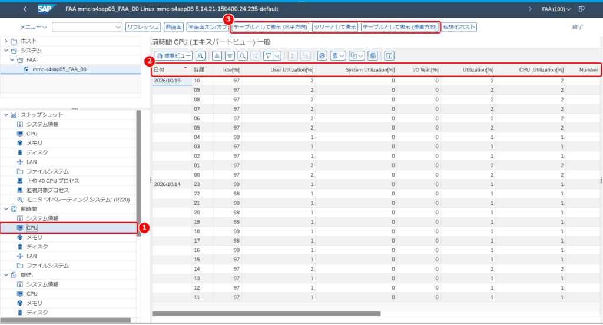Click テーブルとして表示 (水平方向) button
Image resolution: width=603 pixels, height=325 pixels.
pos(270,27)
